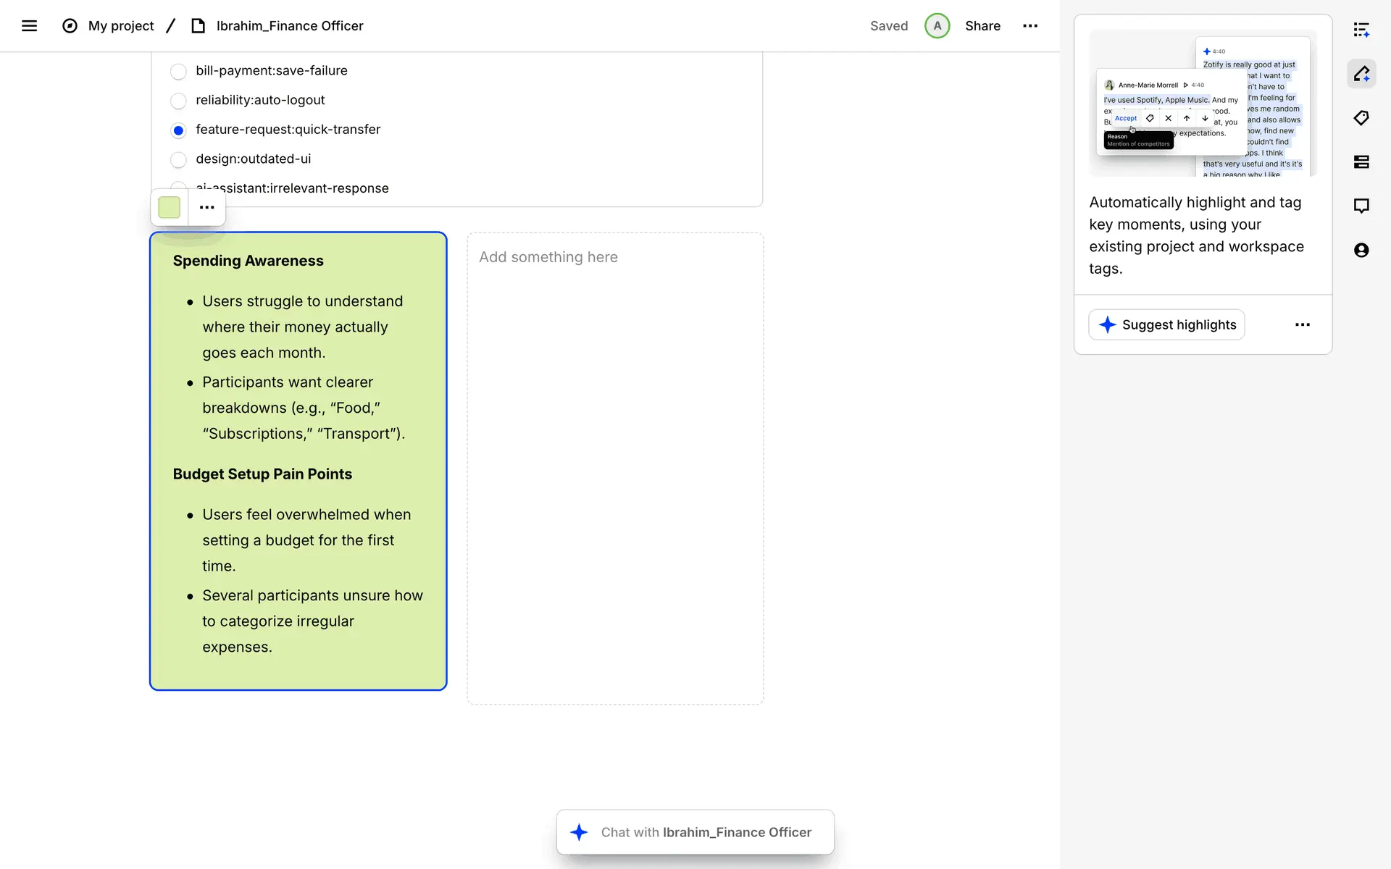Click the Share button
The width and height of the screenshot is (1391, 869).
[982, 26]
